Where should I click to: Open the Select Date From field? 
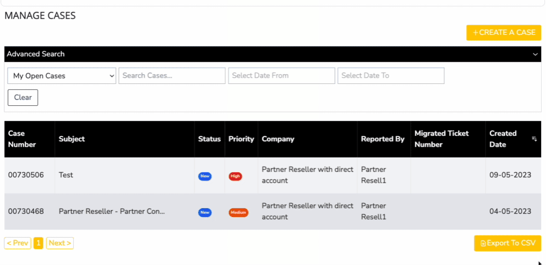[281, 76]
